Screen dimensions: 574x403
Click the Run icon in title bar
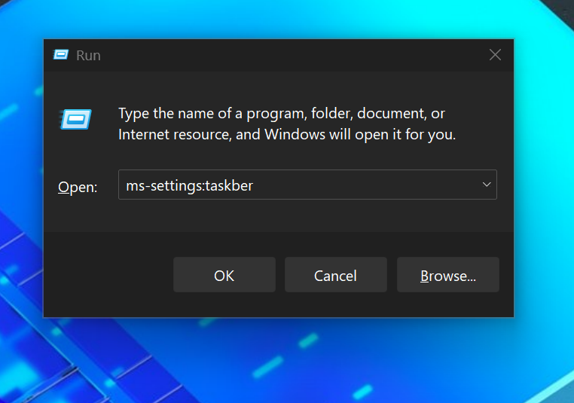tap(61, 55)
